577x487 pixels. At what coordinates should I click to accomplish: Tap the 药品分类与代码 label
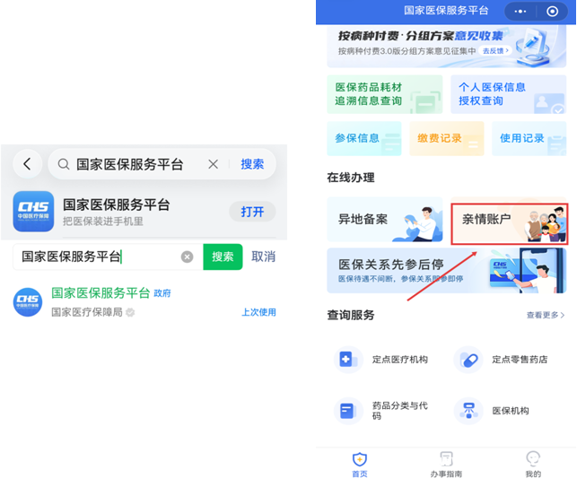click(400, 411)
